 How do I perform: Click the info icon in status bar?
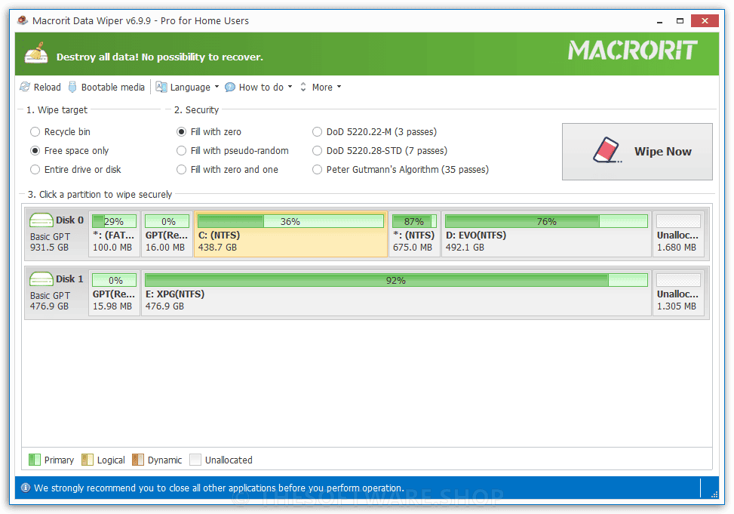[x=26, y=488]
